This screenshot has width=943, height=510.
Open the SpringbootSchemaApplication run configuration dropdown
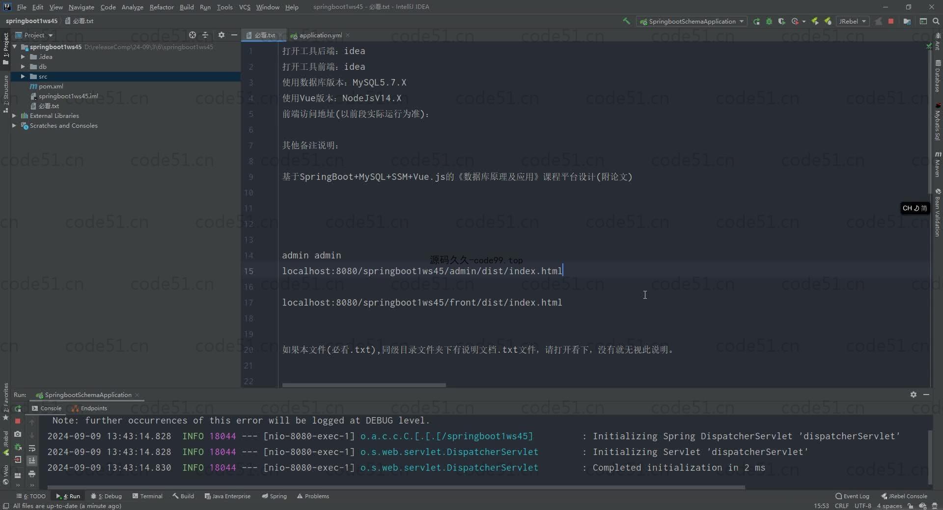pos(692,21)
